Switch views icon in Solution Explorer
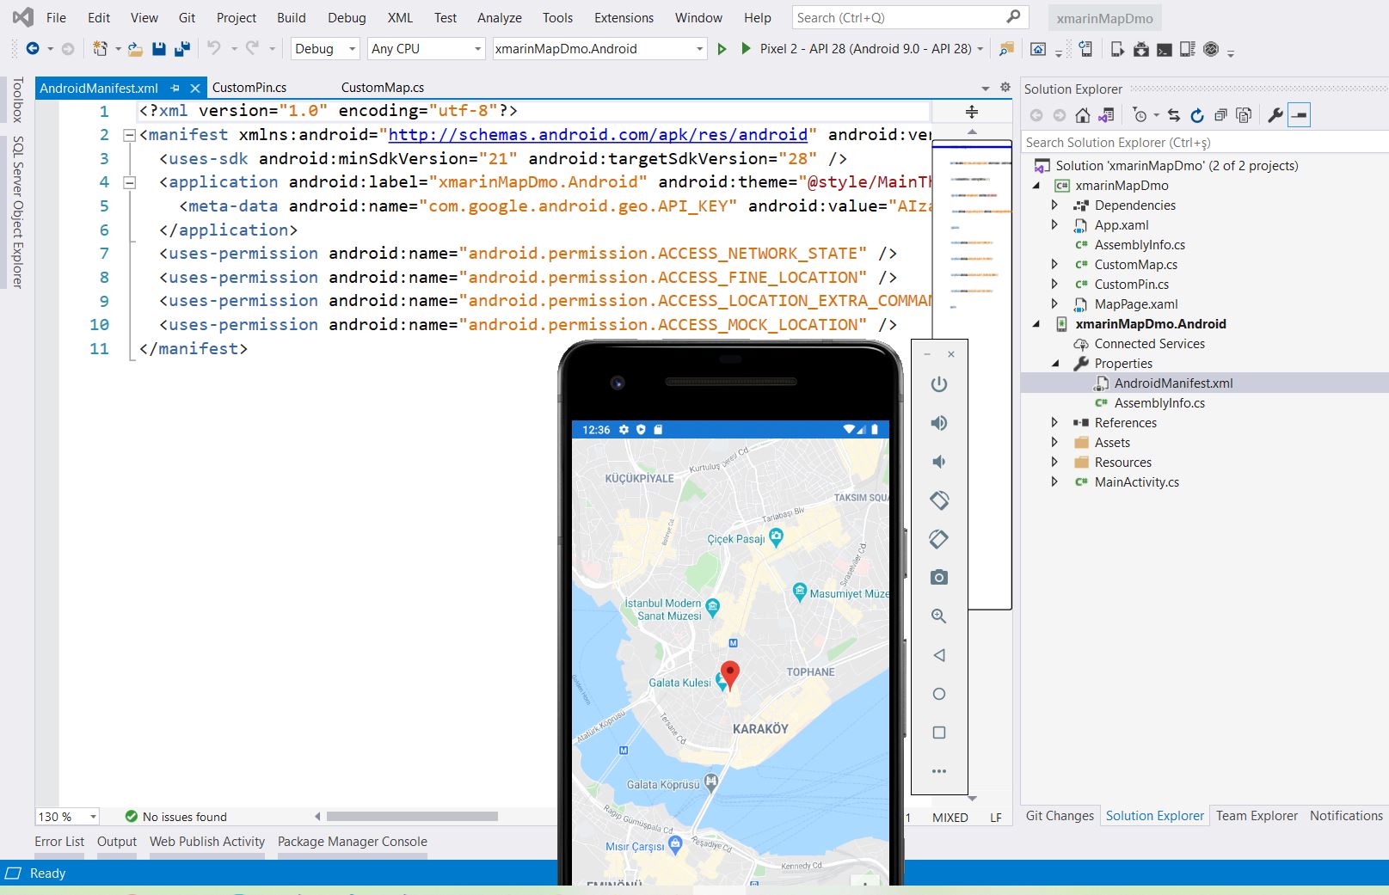Screen dimensions: 1389x895 pos(1106,115)
